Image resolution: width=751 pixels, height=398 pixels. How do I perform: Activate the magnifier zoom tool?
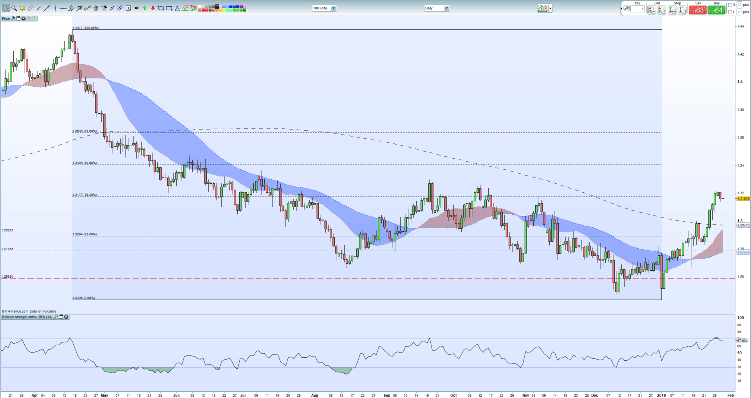click(14, 8)
